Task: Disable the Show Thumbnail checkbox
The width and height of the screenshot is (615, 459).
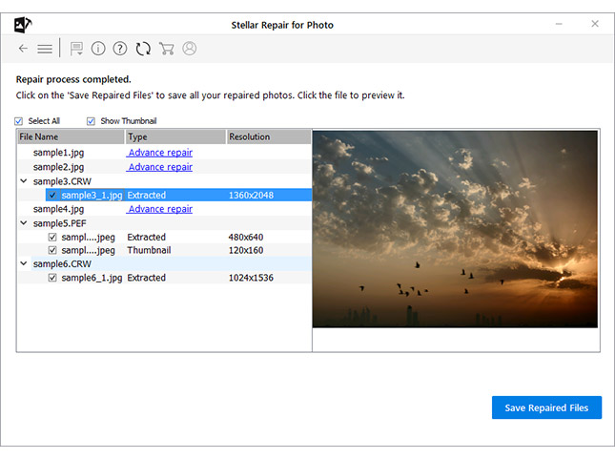Action: coord(92,121)
